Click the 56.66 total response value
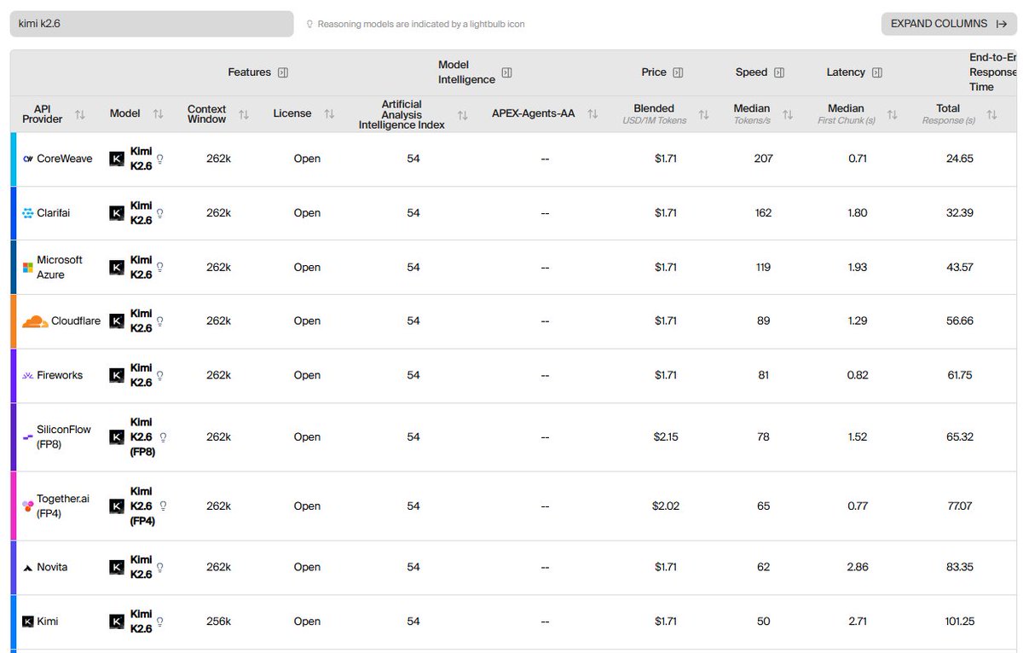 959,321
